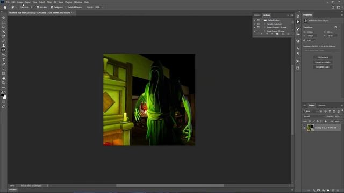Image resolution: width=344 pixels, height=193 pixels.
Task: Toggle the Vignette (selection) action checkmark
Action: click(254, 24)
